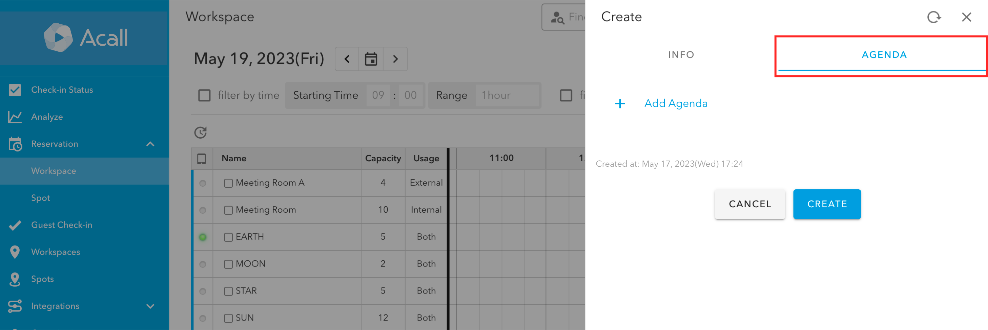Viewport: 988px width, 330px height.
Task: Enable the filter by time checkbox
Action: [x=204, y=95]
